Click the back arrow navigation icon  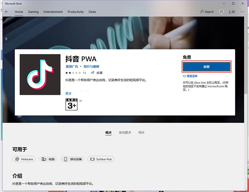6,11
